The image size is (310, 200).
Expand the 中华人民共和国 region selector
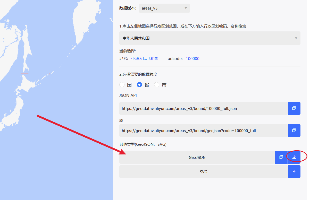210,38
